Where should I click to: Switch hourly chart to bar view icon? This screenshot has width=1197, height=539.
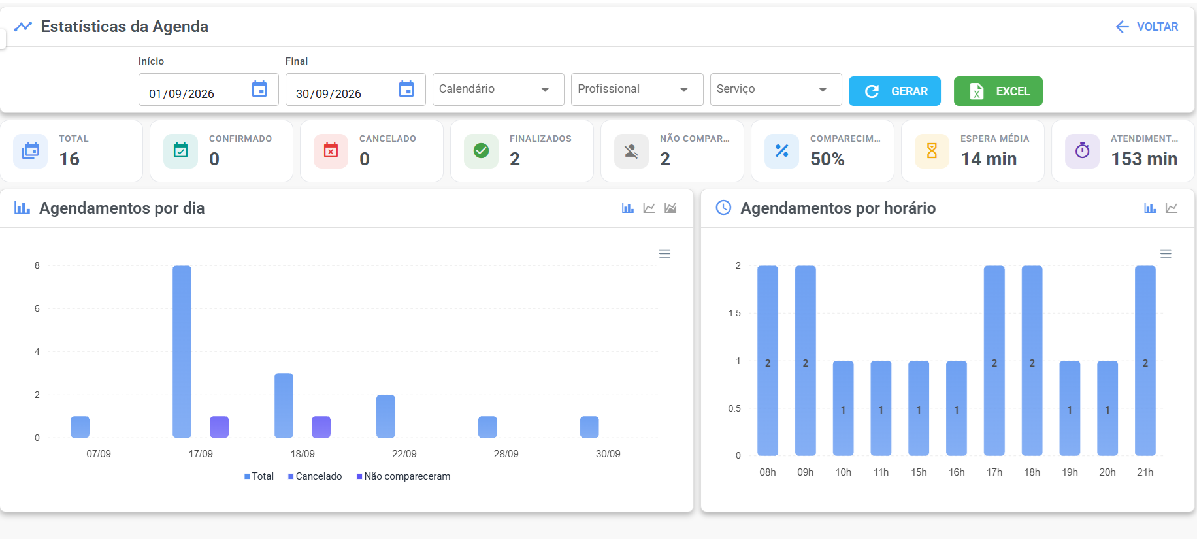(x=1150, y=208)
